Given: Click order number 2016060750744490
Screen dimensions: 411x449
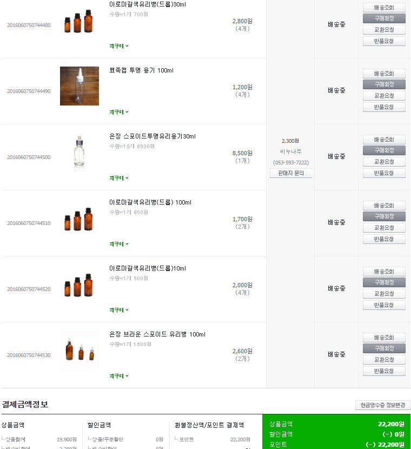Looking at the screenshot, I should click(x=29, y=91).
